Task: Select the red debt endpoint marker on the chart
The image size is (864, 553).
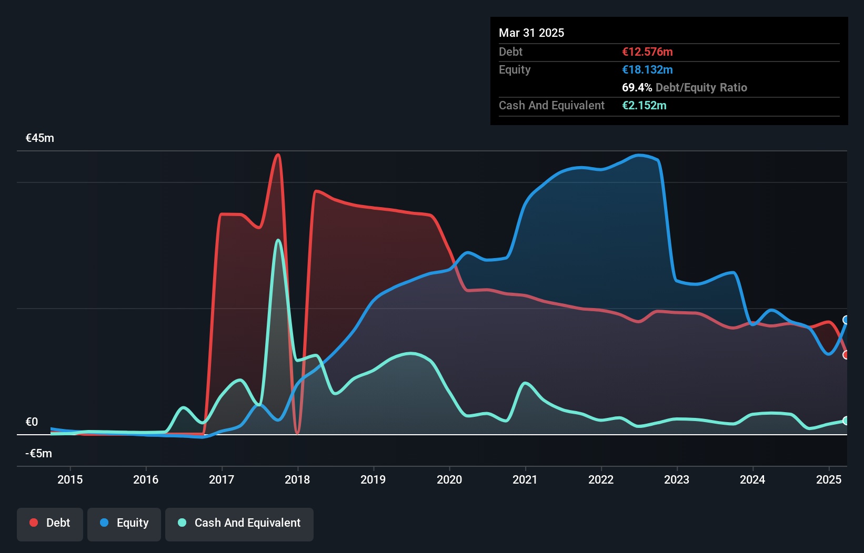Action: coord(846,355)
